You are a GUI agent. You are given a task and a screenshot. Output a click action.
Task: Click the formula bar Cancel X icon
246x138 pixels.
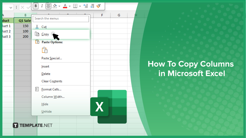pos(22,7)
